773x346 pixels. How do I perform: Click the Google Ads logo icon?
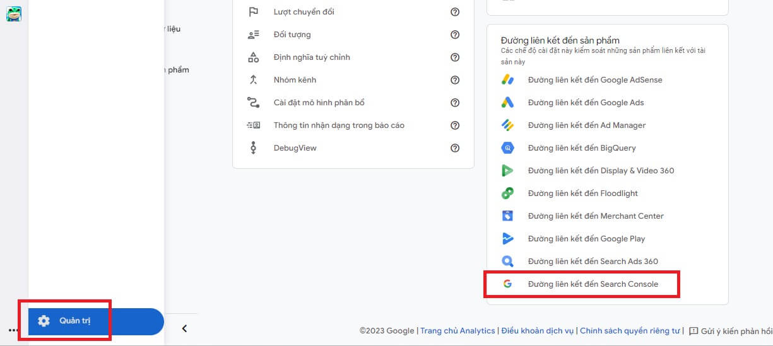pos(508,103)
